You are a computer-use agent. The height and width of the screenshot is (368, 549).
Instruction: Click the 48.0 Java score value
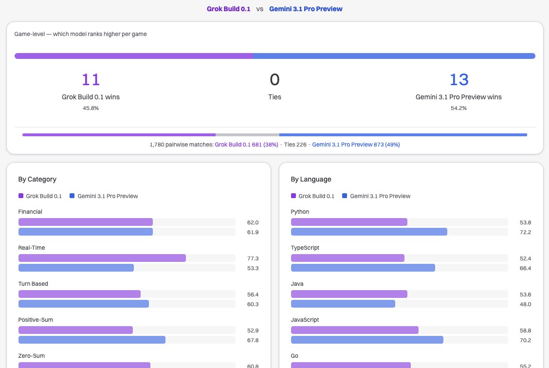pyautogui.click(x=525, y=304)
